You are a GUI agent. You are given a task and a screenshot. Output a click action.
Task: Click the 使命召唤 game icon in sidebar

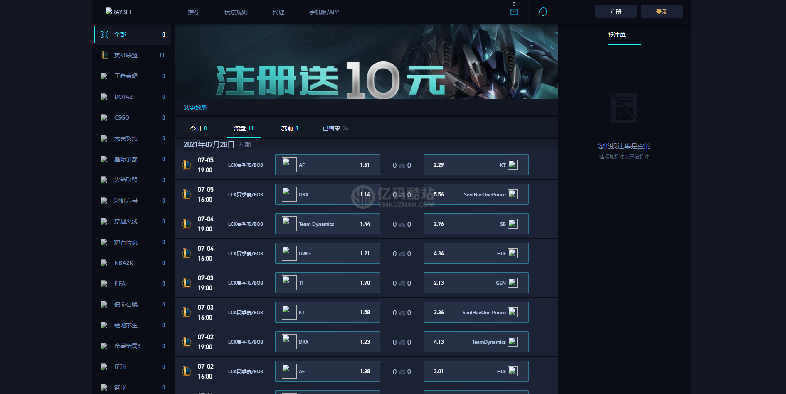point(104,304)
